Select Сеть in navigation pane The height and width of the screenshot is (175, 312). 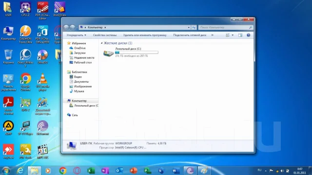click(75, 115)
